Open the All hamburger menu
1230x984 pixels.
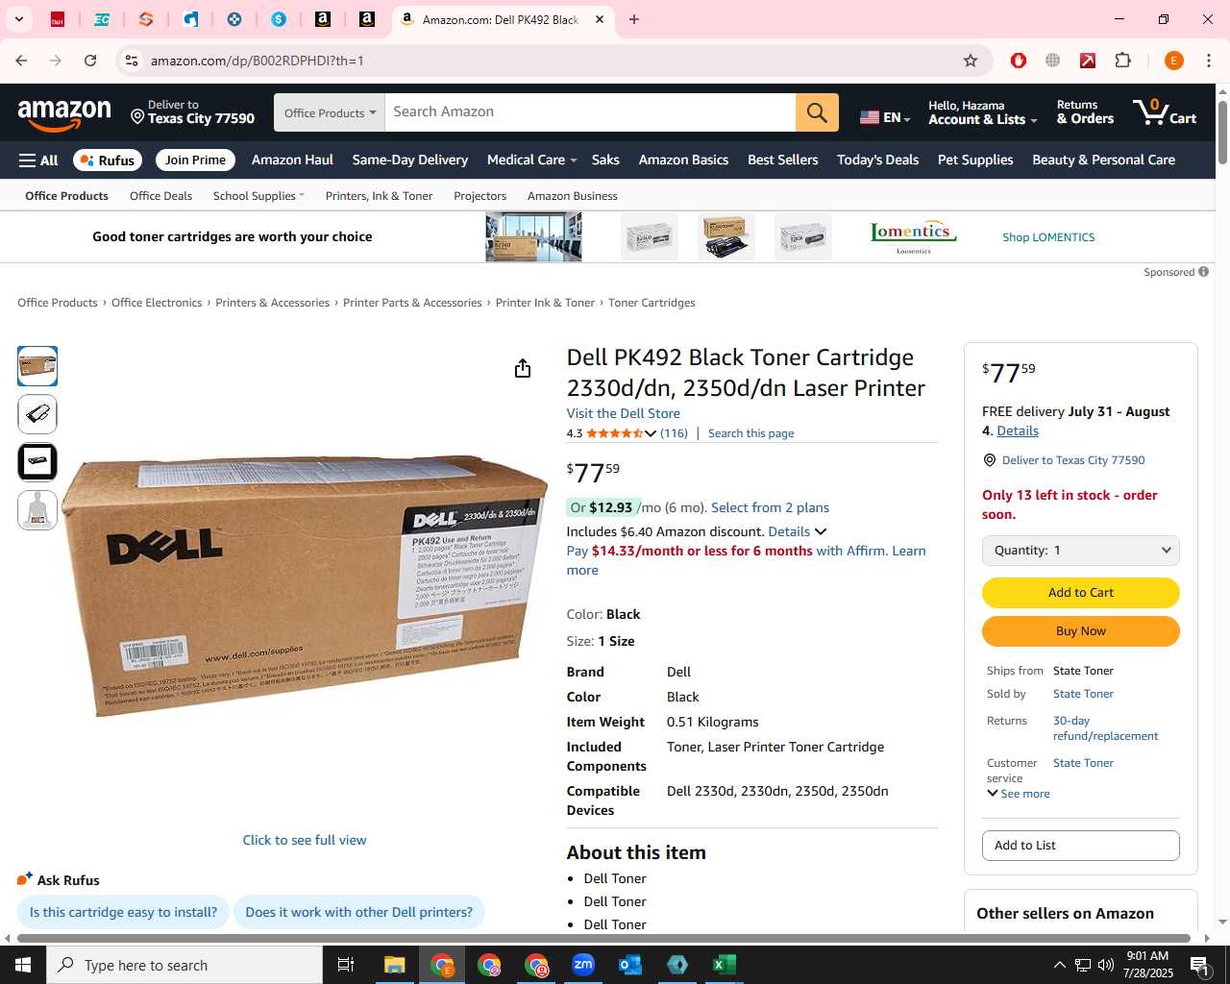pos(38,160)
